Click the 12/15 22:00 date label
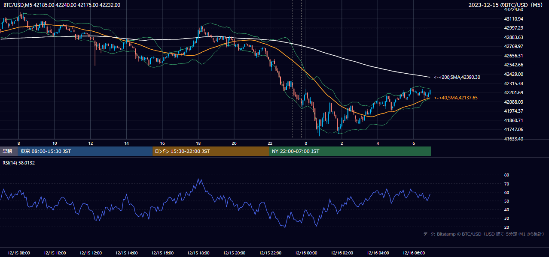Viewport: 549px width, 257px height. 270,253
